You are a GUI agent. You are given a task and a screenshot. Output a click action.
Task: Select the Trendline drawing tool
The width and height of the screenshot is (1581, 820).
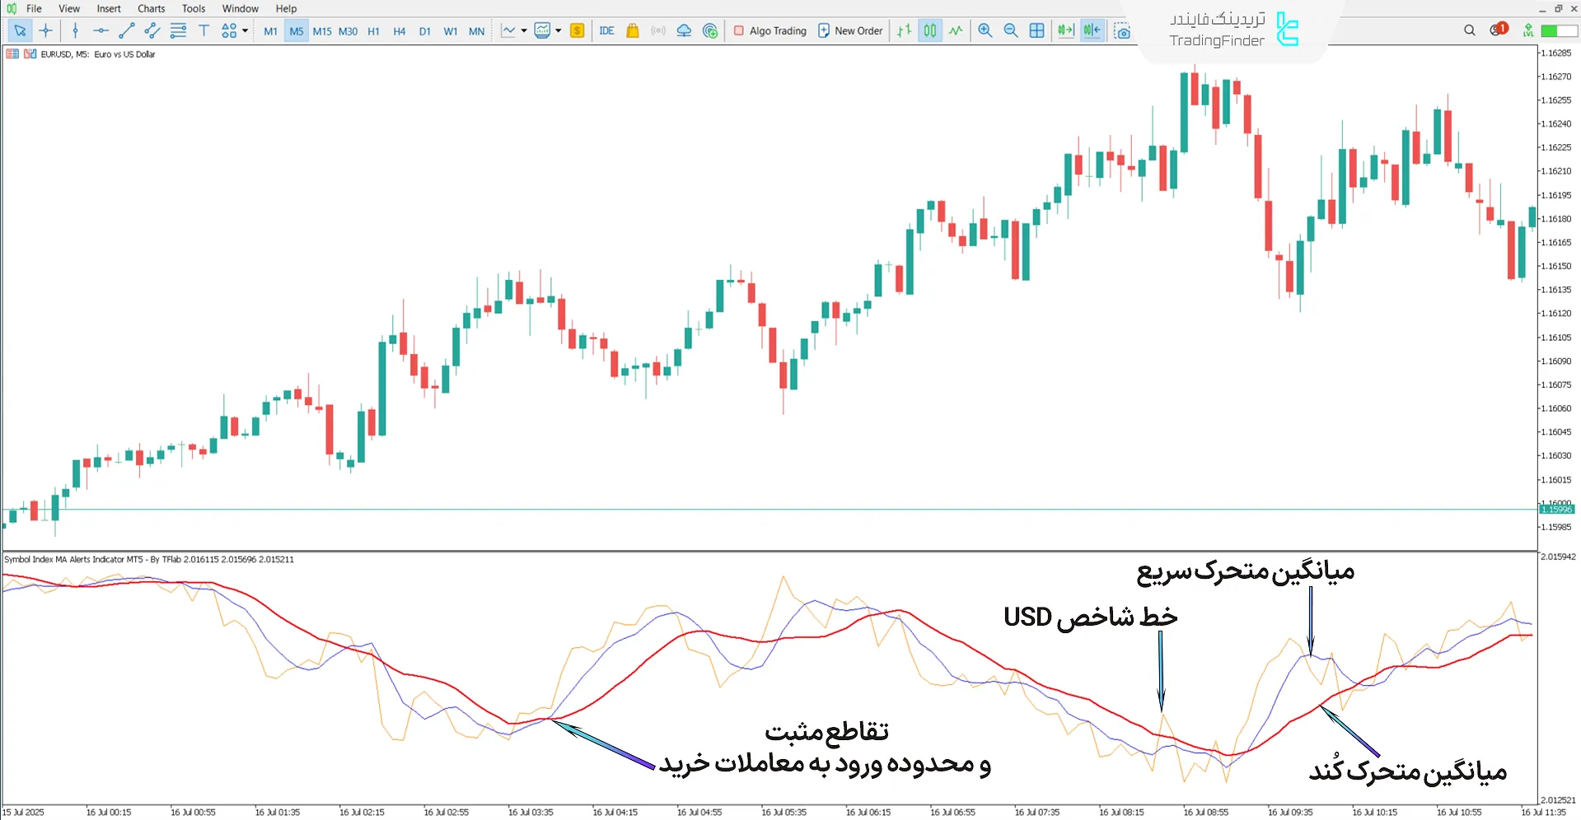tap(127, 30)
